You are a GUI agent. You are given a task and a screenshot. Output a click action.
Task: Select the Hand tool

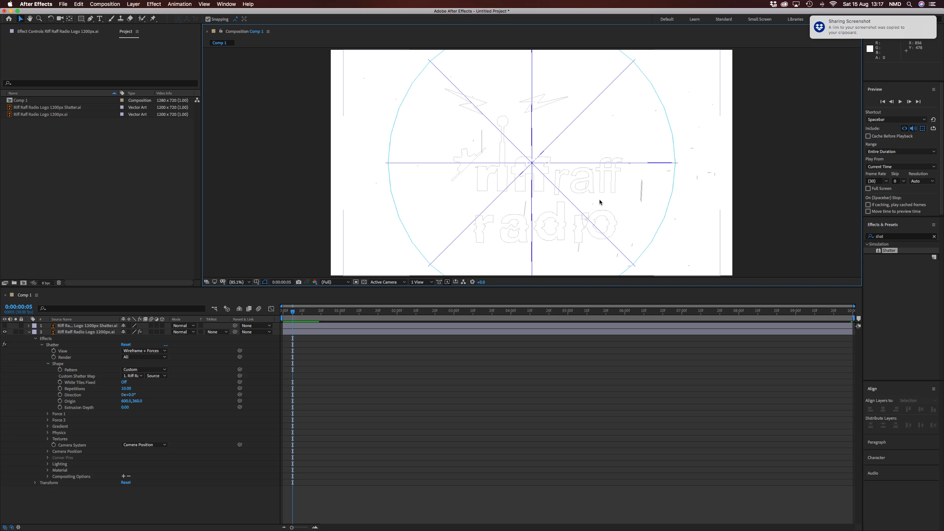point(30,19)
